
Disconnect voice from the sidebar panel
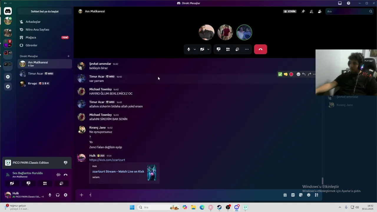click(x=66, y=175)
